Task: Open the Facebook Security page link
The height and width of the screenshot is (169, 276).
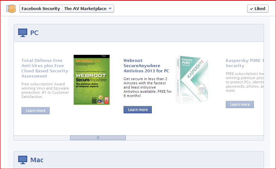Action: 41,9
